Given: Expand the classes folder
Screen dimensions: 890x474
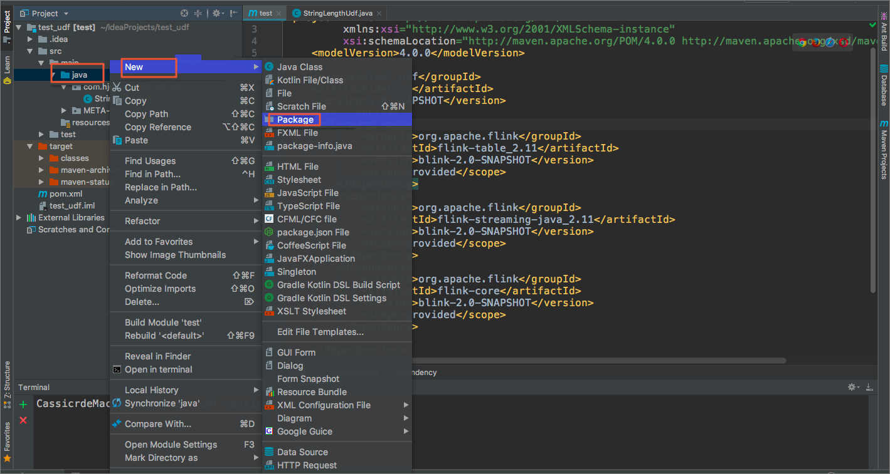Looking at the screenshot, I should (x=41, y=158).
